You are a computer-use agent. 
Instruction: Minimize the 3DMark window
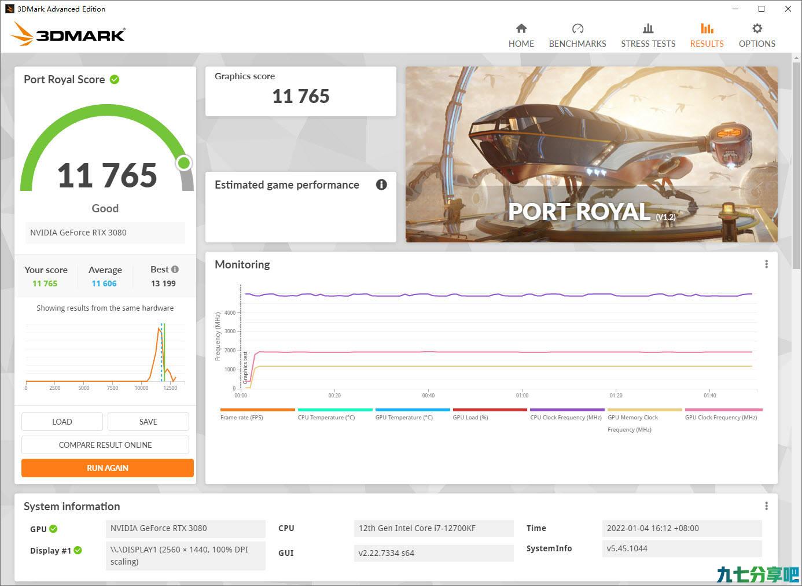coord(735,9)
